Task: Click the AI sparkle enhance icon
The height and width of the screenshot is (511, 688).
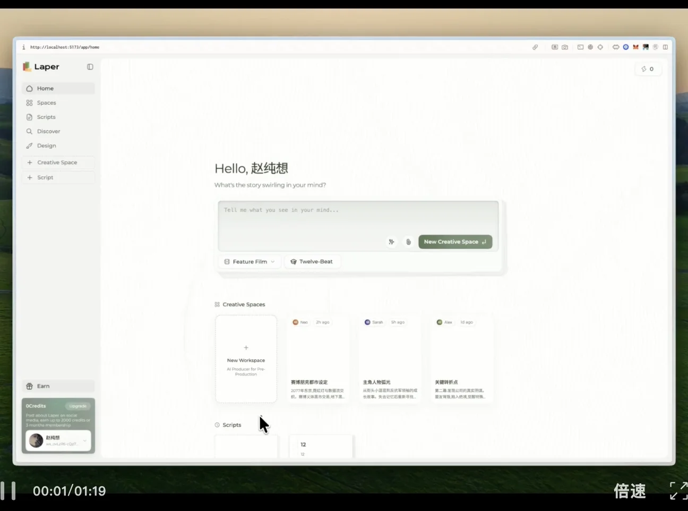Action: (391, 242)
